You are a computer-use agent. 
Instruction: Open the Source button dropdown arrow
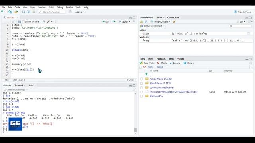click(x=130, y=22)
